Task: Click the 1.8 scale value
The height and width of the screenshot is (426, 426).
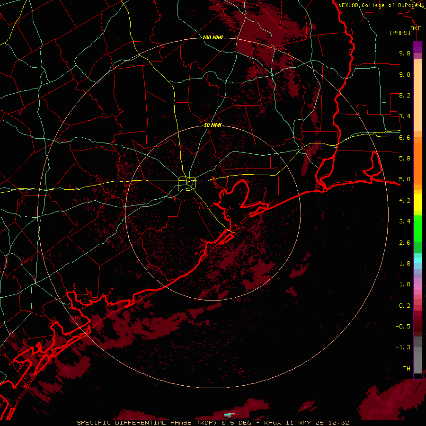Action: tap(405, 264)
